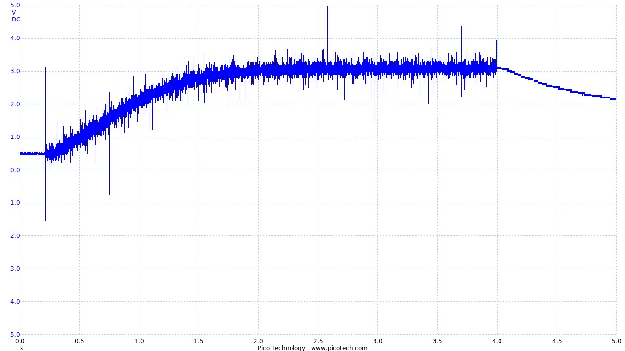This screenshot has height=351, width=625.
Task: Select the -4.0 voltage axis label
Action: (14, 302)
